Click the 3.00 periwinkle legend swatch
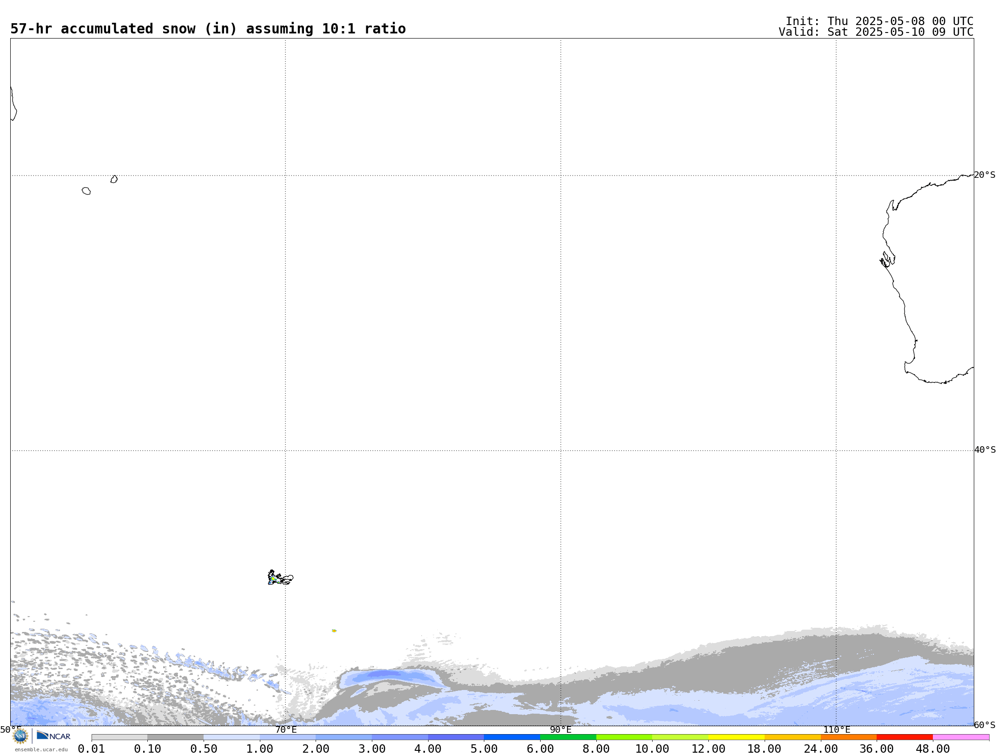Screen dimensions: 1004x755 [x=400, y=737]
